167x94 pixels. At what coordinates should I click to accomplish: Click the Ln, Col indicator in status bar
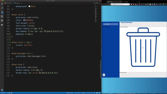pyautogui.click(x=77, y=93)
